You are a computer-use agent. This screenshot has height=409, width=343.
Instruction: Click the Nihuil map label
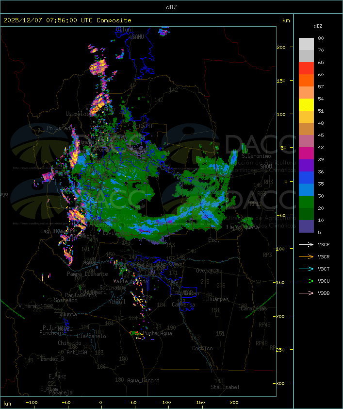[x=117, y=302]
